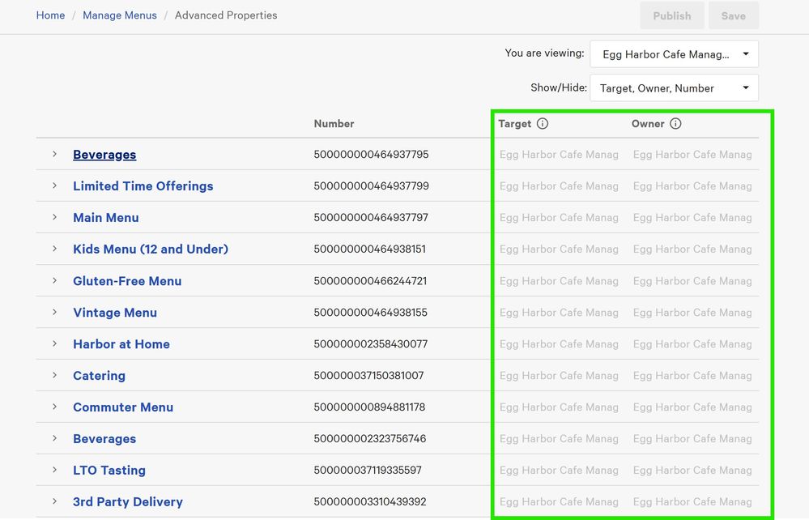
Task: Expand the Limited Time Offerings row
Action: [x=54, y=185]
